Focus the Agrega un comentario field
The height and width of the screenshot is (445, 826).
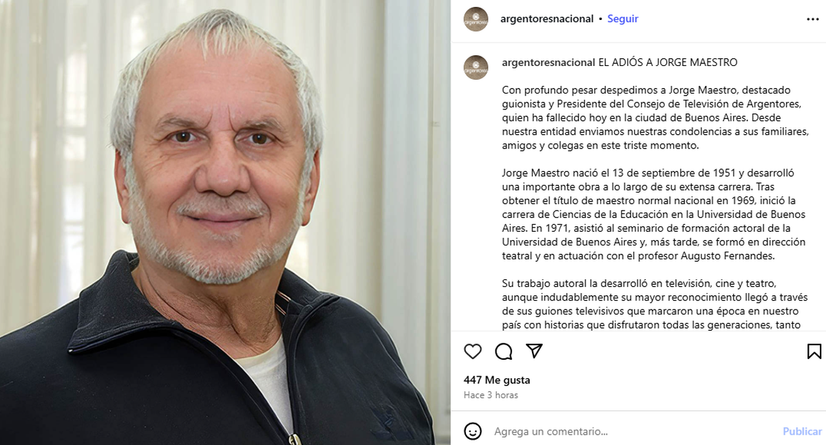[x=633, y=431]
